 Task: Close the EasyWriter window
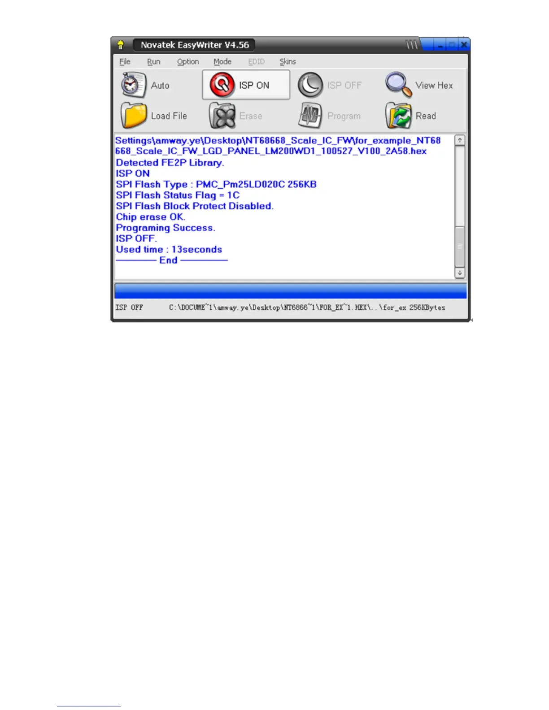point(464,45)
